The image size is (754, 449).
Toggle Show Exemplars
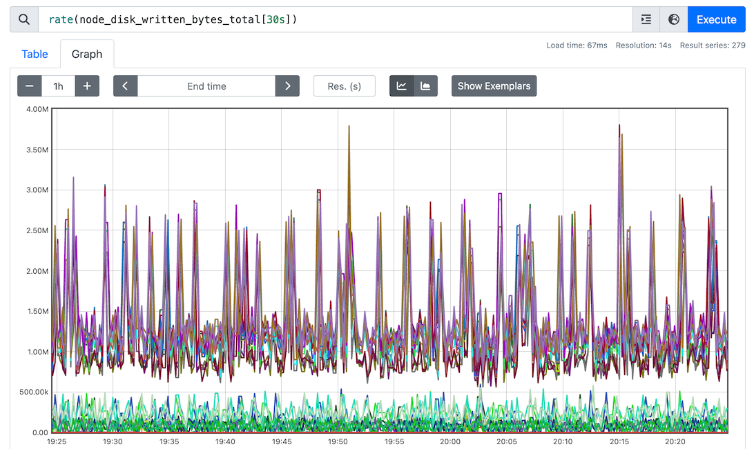tap(494, 86)
